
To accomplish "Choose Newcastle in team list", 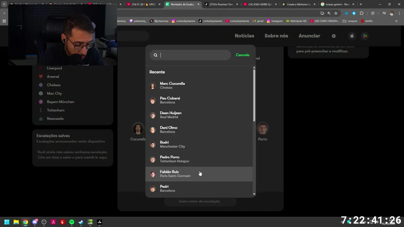I will [x=55, y=119].
